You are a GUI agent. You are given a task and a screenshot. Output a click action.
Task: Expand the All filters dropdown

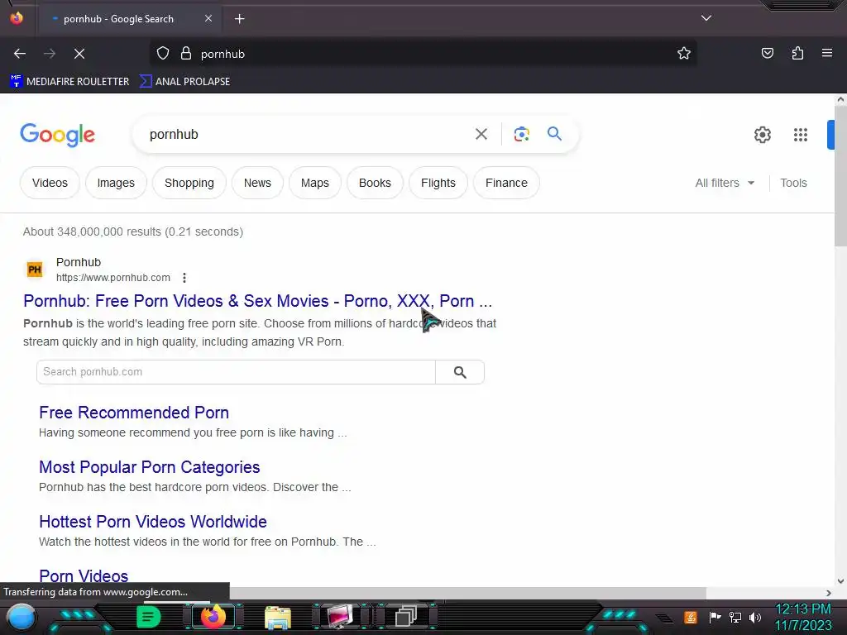click(725, 183)
